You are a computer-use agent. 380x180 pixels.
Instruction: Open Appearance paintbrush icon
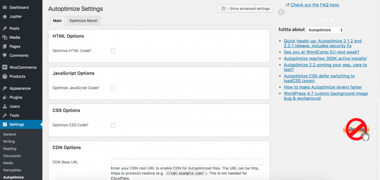point(5,88)
